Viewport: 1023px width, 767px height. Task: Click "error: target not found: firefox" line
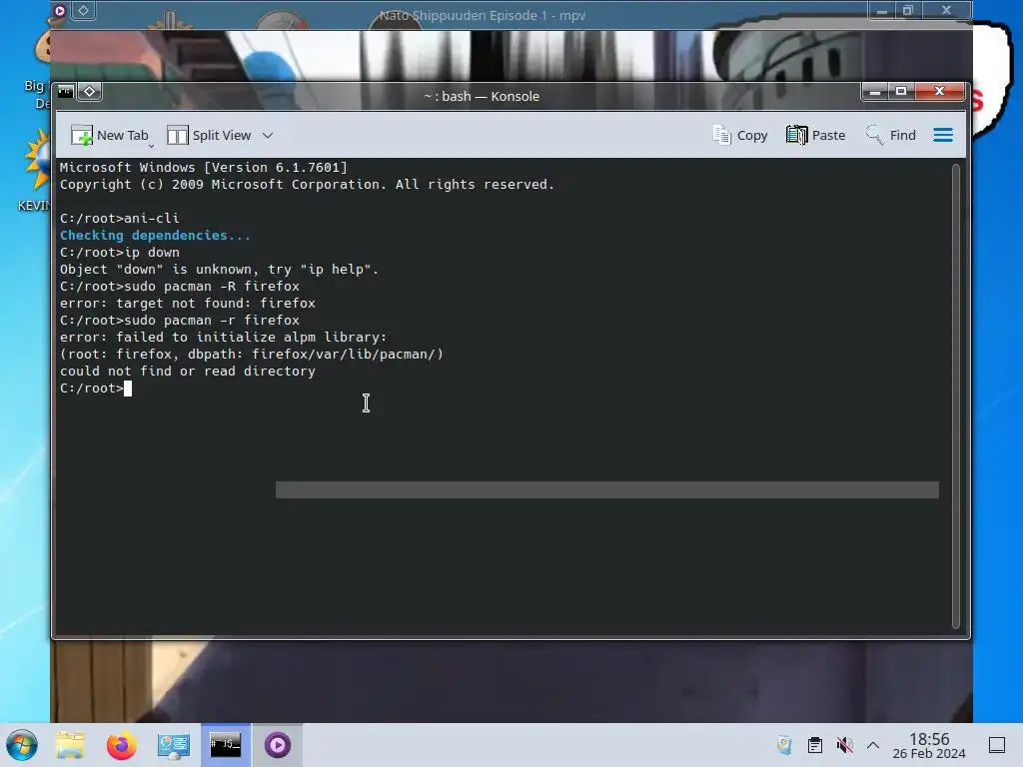pos(187,304)
